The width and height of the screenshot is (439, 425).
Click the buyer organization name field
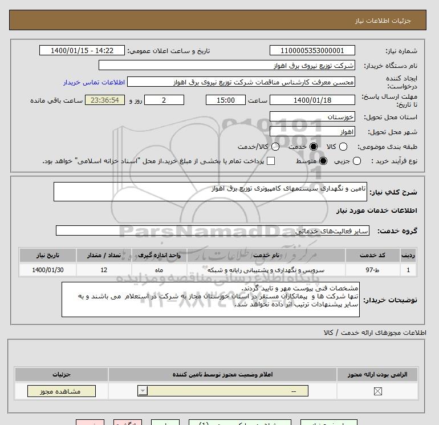click(227, 66)
